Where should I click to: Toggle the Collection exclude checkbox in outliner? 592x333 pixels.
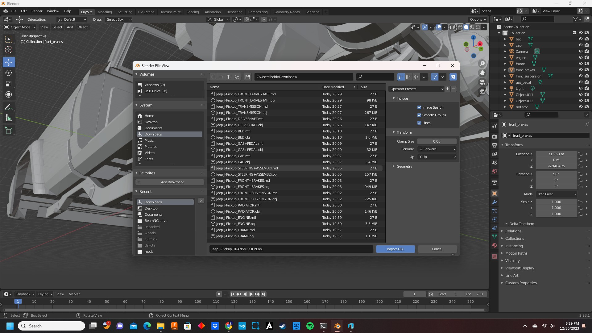click(574, 33)
